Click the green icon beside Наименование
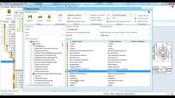This screenshot has height=98, width=175. click(67, 65)
